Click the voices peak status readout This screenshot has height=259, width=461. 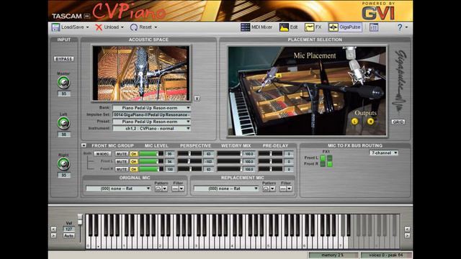(x=386, y=255)
